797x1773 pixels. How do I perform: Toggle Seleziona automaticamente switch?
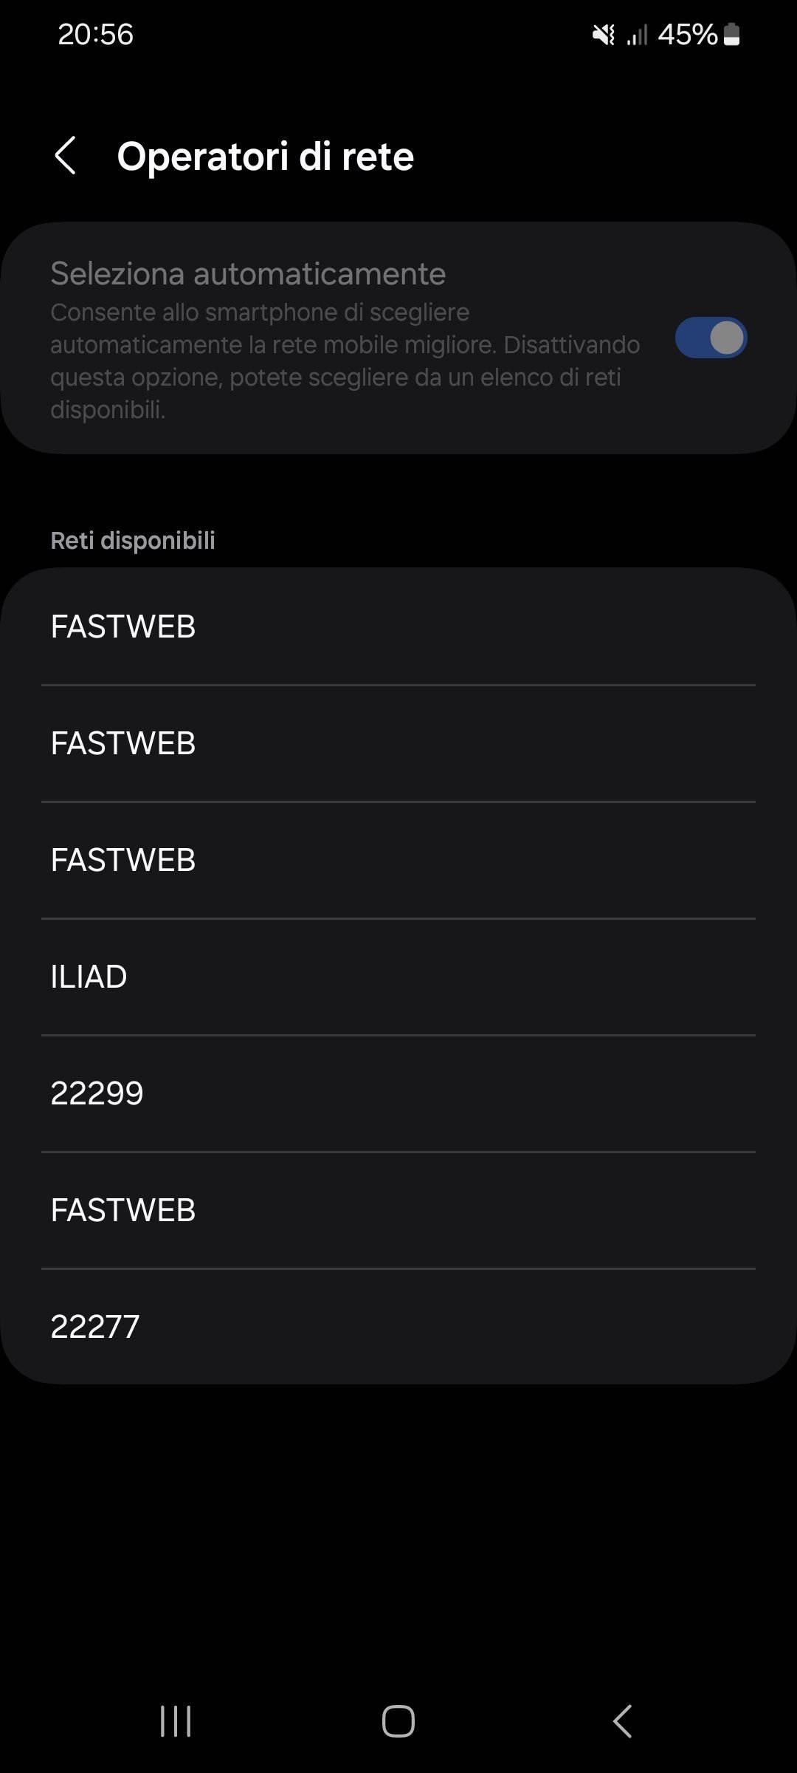click(711, 338)
